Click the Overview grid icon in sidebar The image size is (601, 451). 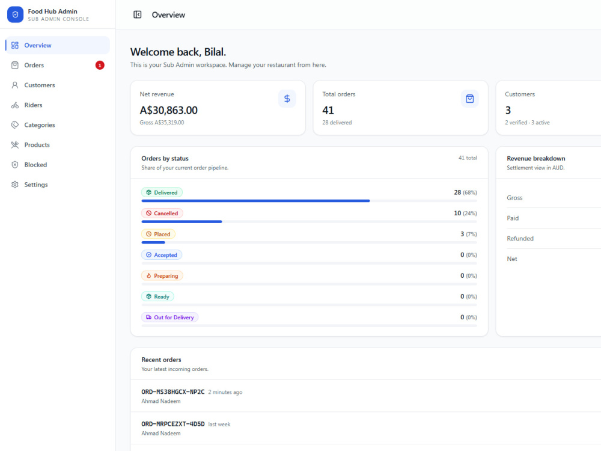[x=15, y=45]
